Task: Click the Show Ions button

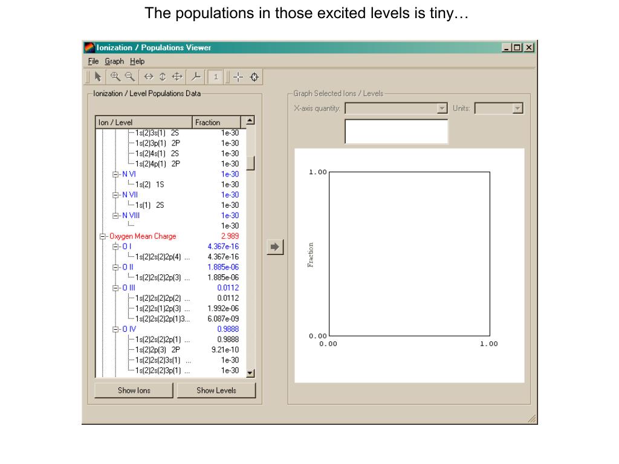Action: 134,390
